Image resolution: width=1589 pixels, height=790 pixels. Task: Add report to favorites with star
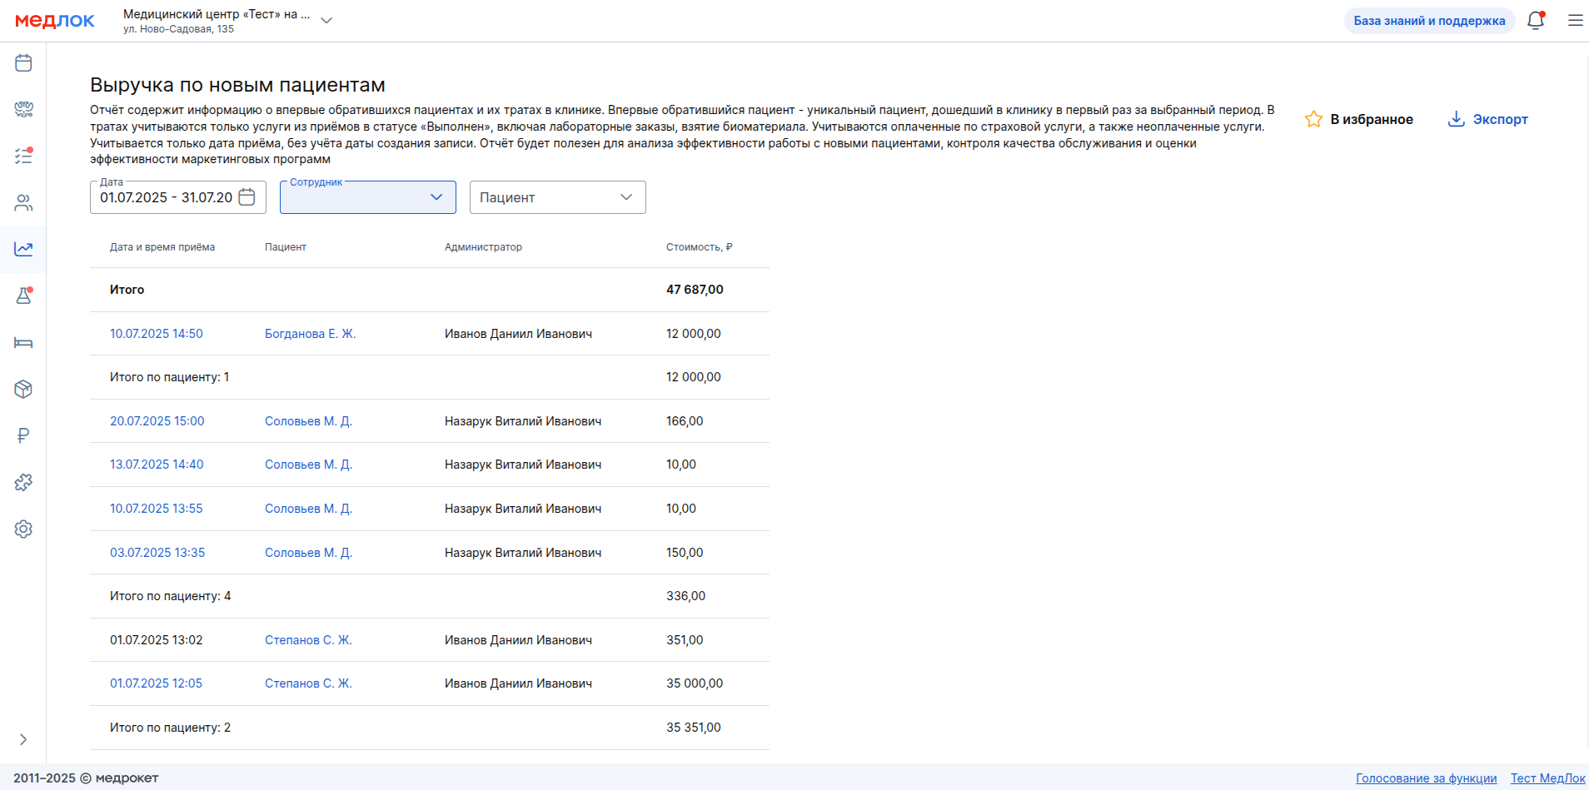point(1358,119)
